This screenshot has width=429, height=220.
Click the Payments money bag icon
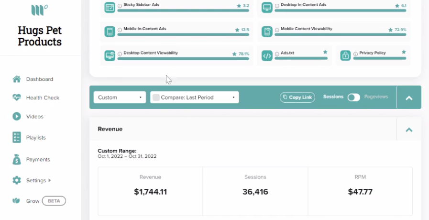click(17, 159)
